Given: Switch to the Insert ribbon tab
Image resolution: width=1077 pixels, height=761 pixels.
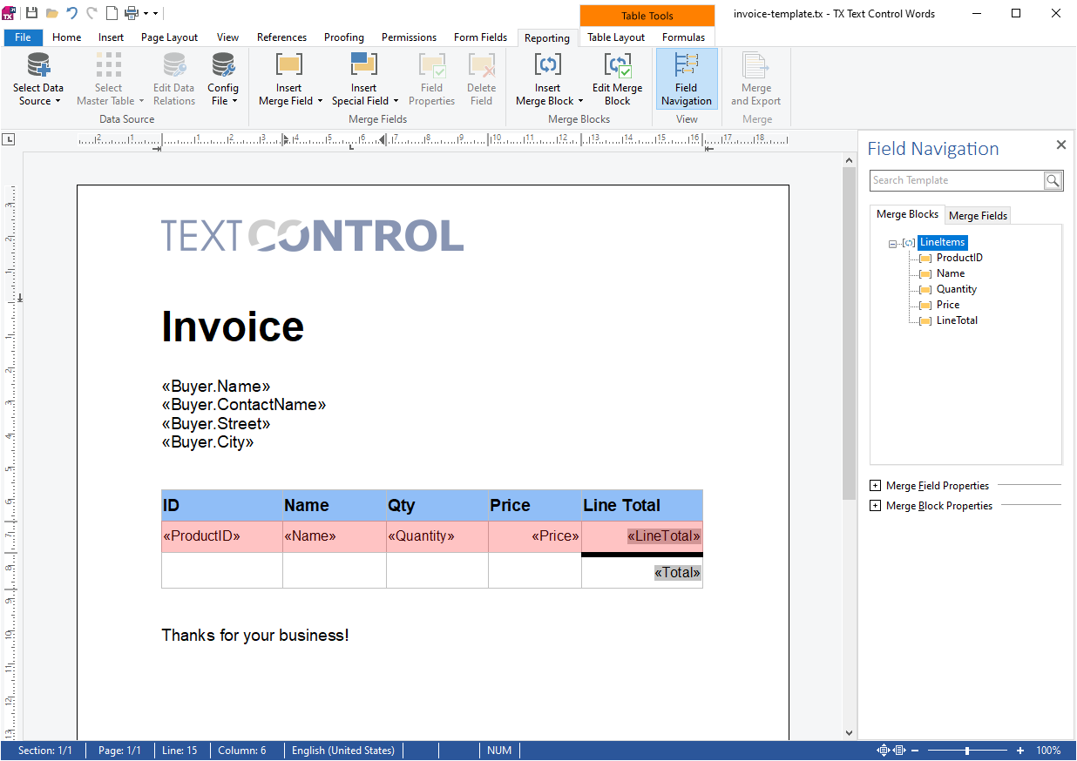Looking at the screenshot, I should [112, 37].
